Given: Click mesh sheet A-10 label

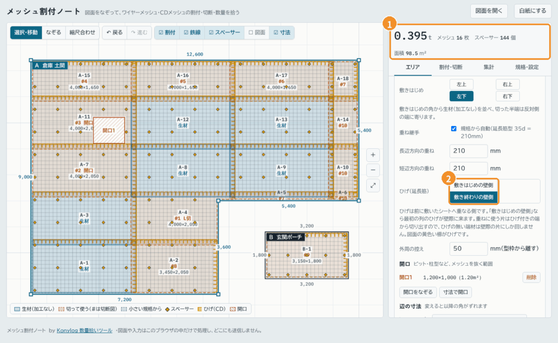Looking at the screenshot, I should (x=342, y=167).
